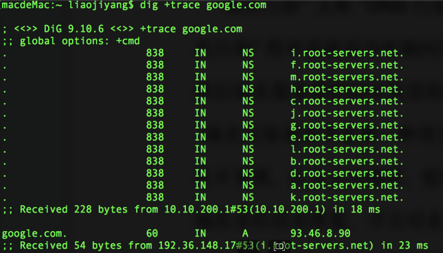Click the h.root-servers.net. hostname
The image size is (443, 253).
coord(347,89)
